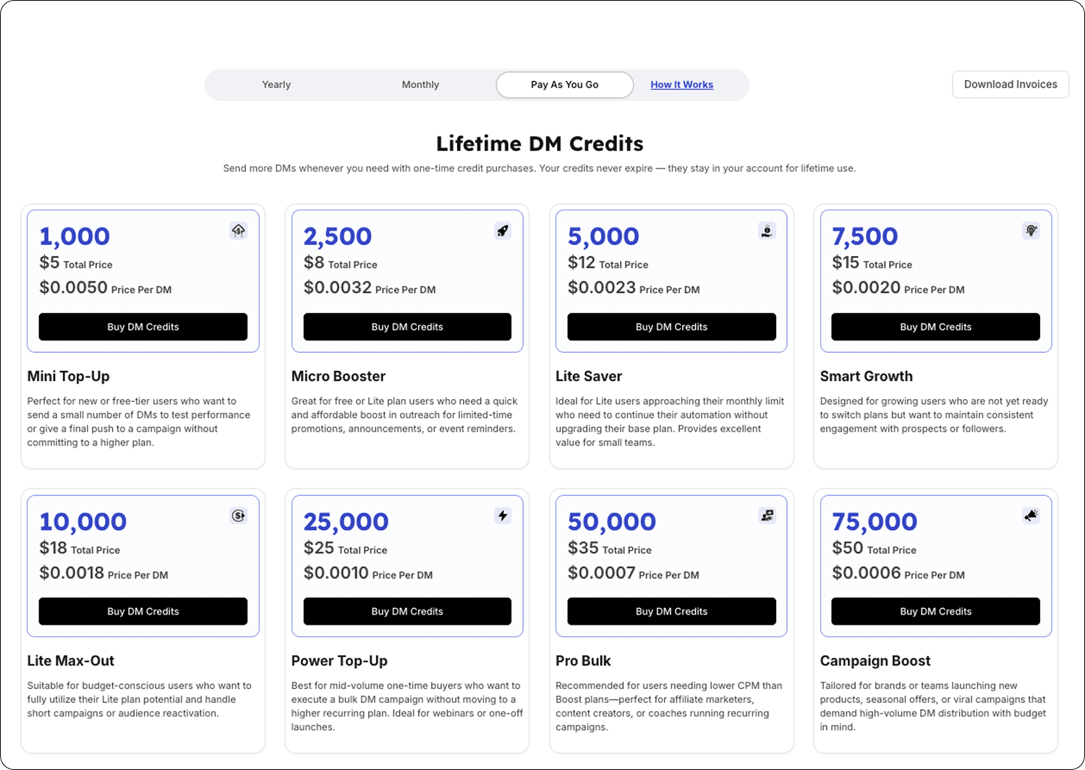The width and height of the screenshot is (1085, 770).
Task: Buy DM Credits for the 7,500 pack
Action: [x=935, y=327]
